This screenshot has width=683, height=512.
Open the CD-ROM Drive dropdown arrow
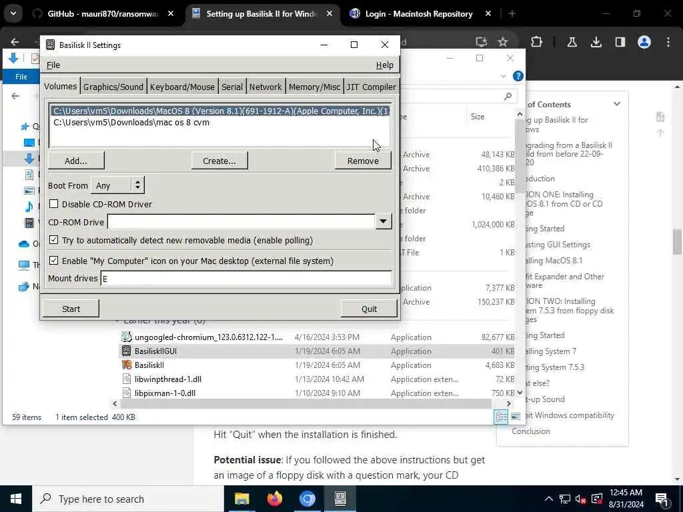(384, 221)
